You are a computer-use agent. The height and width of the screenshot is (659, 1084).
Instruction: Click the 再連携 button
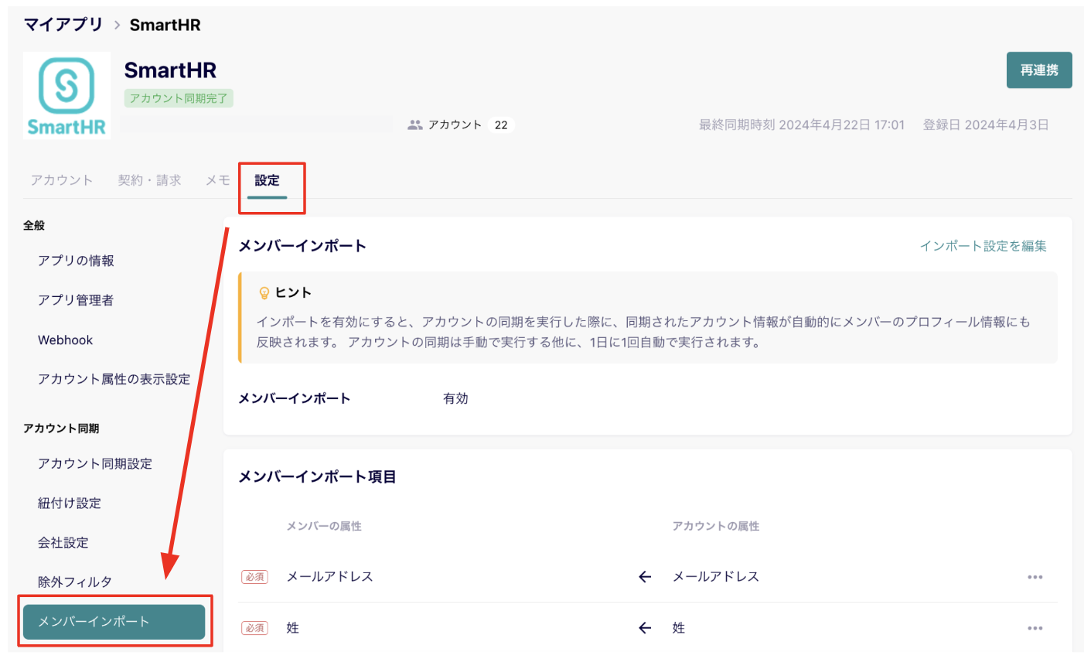[x=1039, y=70]
